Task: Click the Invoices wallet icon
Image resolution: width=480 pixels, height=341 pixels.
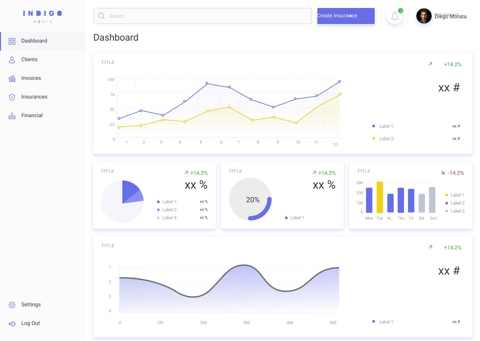Action: (x=12, y=78)
